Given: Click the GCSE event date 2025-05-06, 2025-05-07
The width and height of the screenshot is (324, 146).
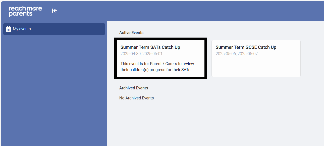Looking at the screenshot, I should coord(237,54).
